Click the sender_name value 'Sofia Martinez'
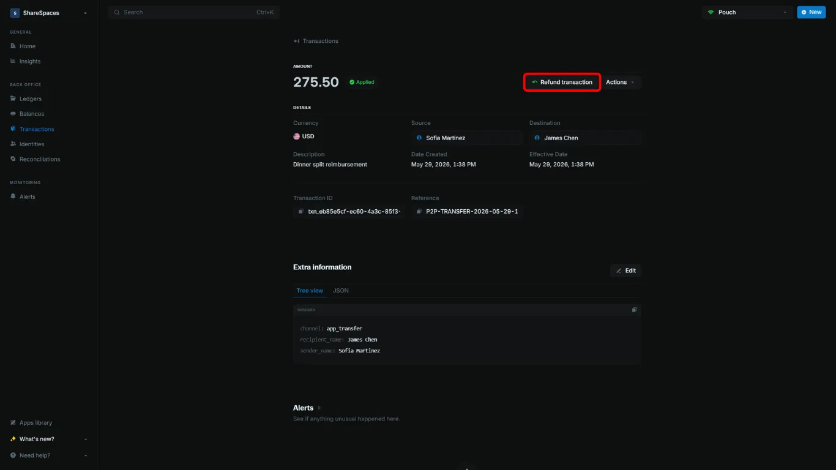836x470 pixels. point(359,351)
